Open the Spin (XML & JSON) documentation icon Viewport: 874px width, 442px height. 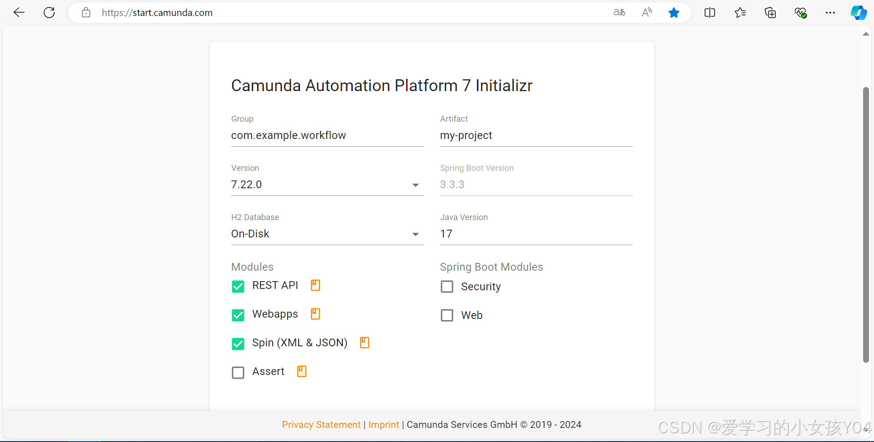pyautogui.click(x=364, y=342)
